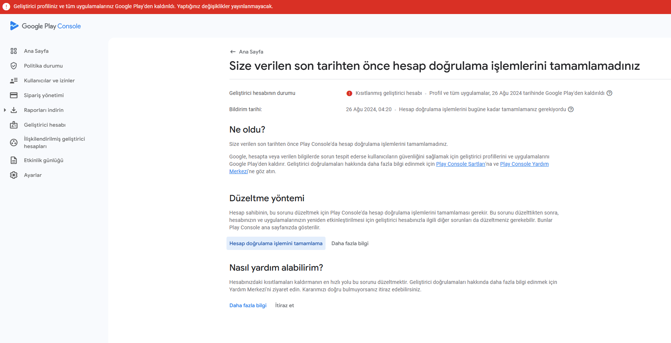Click the Bildirim tarihi label

(x=246, y=109)
